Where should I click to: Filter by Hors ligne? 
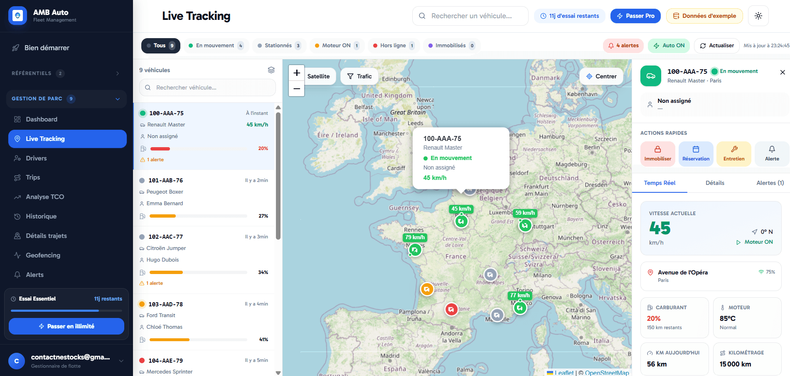tap(394, 46)
